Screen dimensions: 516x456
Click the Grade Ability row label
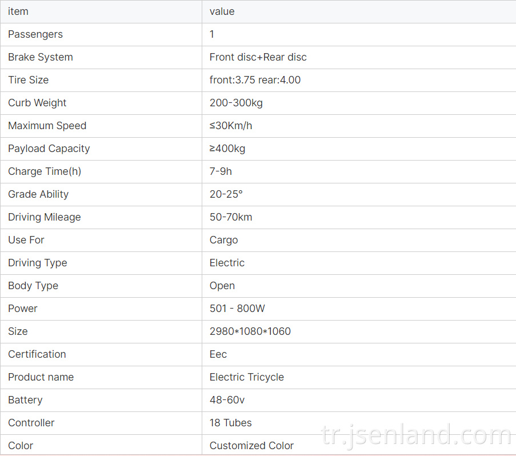coord(38,194)
